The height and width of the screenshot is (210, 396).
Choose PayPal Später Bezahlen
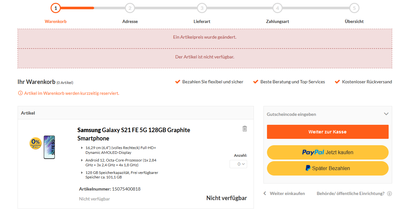[x=327, y=168]
